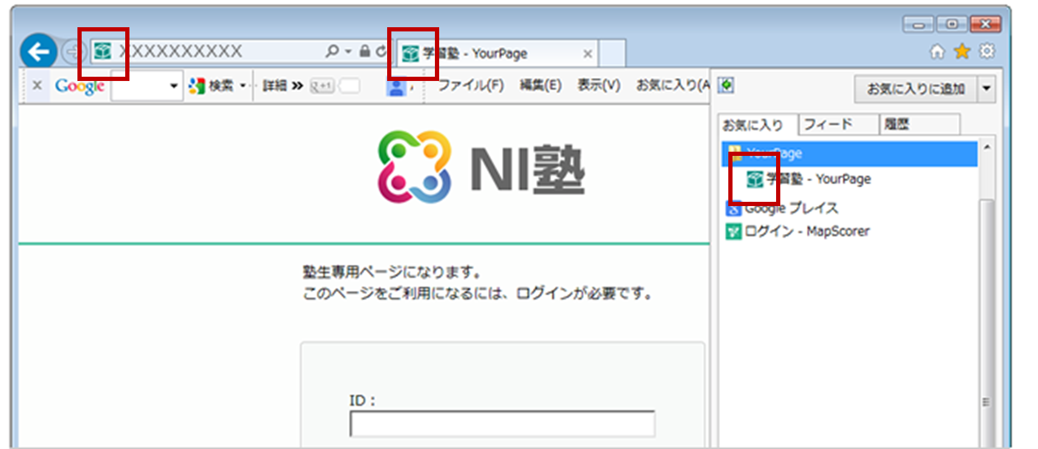This screenshot has width=1038, height=449.
Task: Open the 編集(E) menu
Action: [x=540, y=85]
